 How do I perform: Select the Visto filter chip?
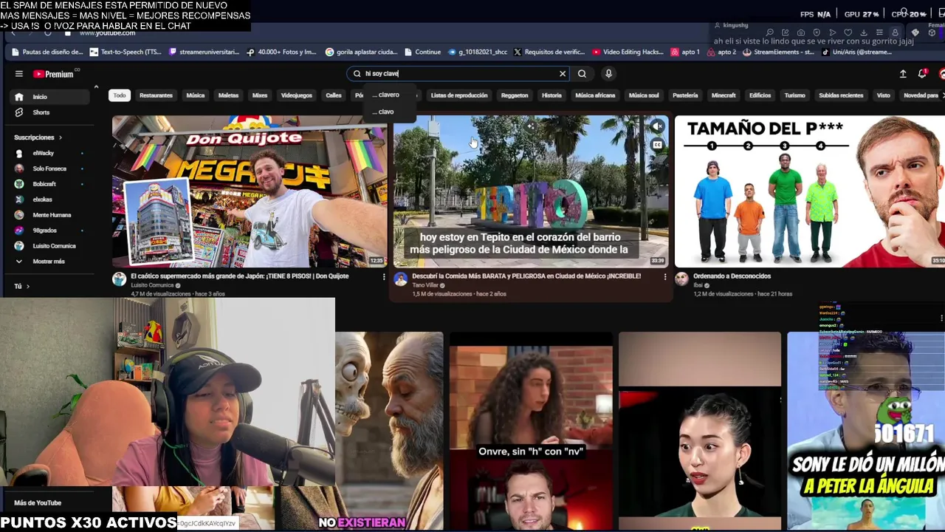[x=883, y=95]
